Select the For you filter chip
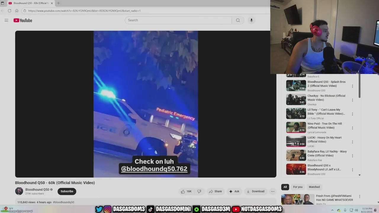The width and height of the screenshot is (379, 213). [x=298, y=187]
